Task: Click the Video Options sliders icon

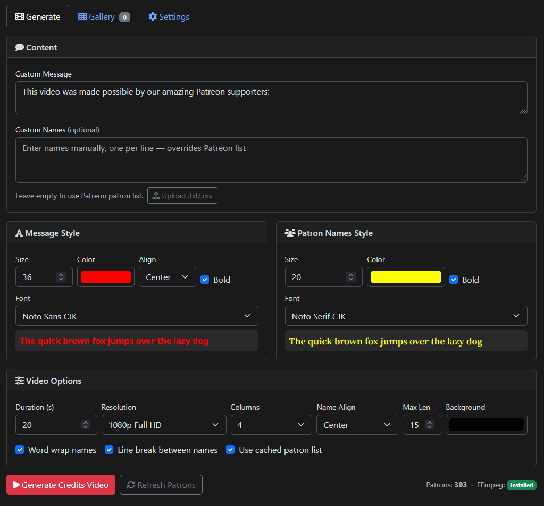Action: click(20, 381)
